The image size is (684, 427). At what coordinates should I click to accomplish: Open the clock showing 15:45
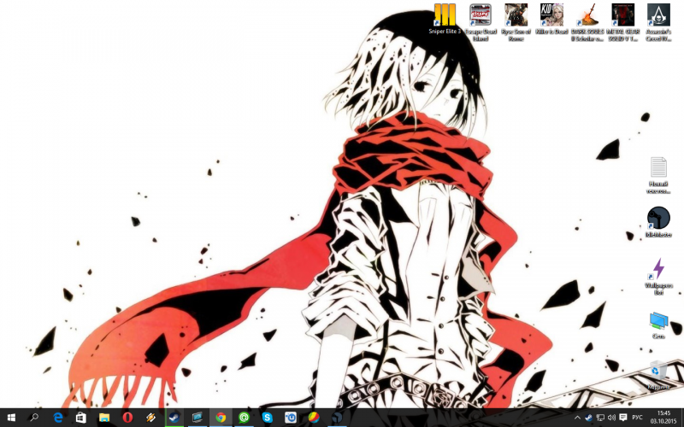(x=663, y=418)
